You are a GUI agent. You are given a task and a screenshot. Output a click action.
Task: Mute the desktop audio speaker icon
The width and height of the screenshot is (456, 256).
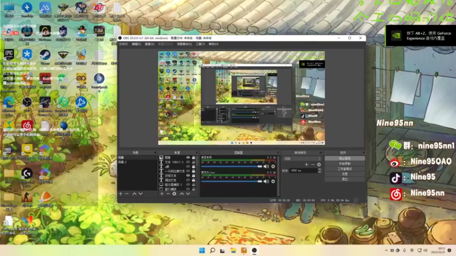[x=266, y=166]
